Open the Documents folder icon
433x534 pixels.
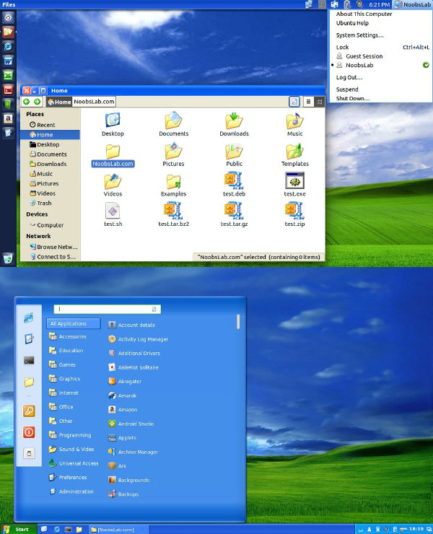[x=173, y=120]
